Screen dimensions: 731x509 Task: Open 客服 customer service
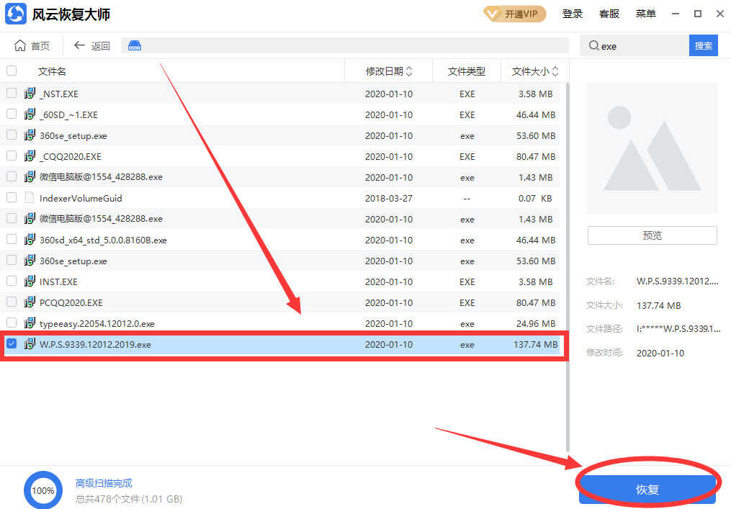[609, 14]
